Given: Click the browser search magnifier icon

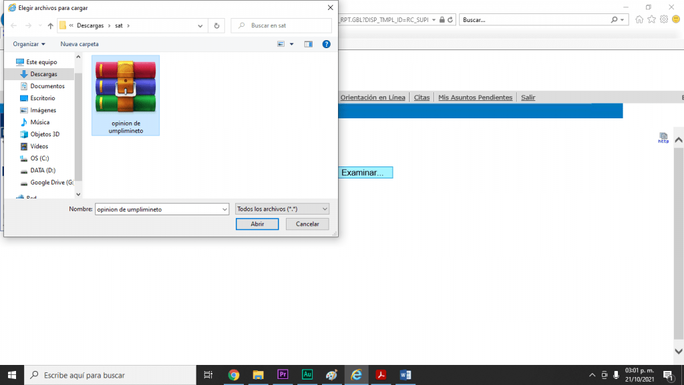Looking at the screenshot, I should (615, 19).
